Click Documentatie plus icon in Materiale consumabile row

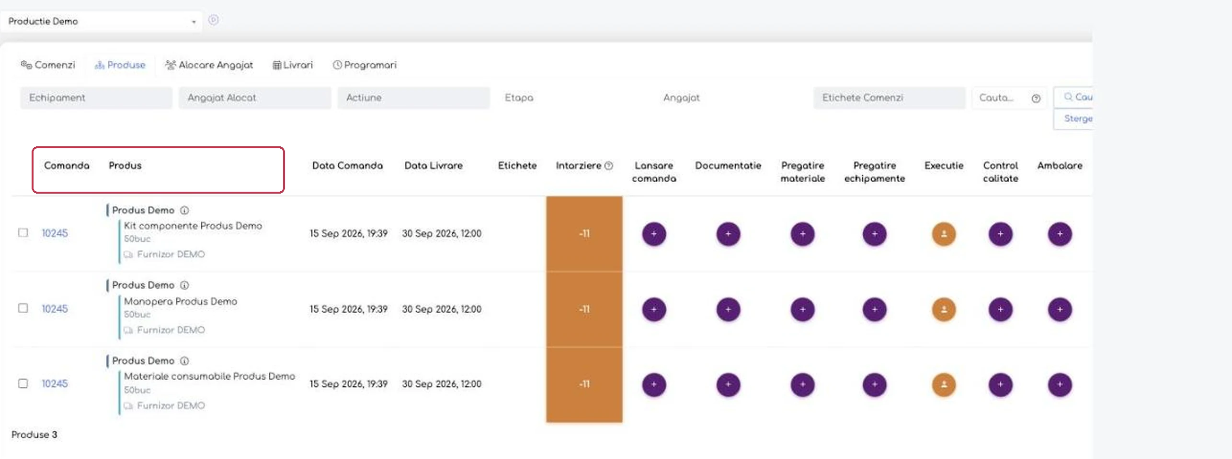pyautogui.click(x=728, y=384)
